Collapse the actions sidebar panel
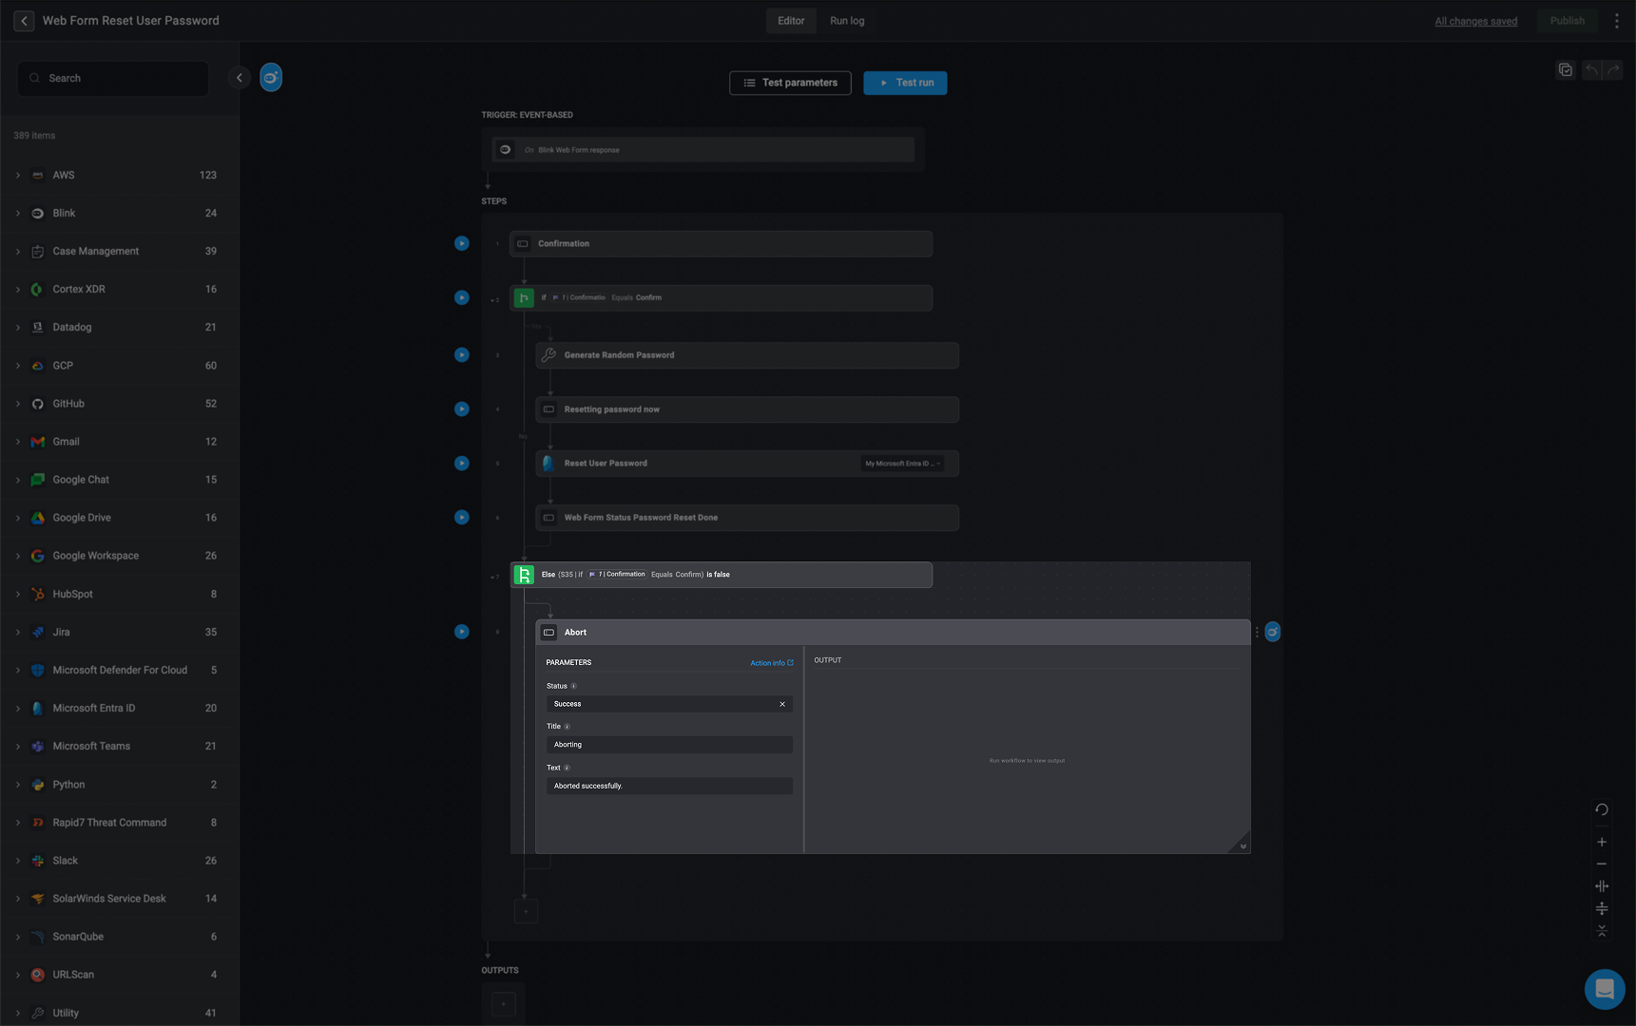The height and width of the screenshot is (1026, 1636). (240, 78)
